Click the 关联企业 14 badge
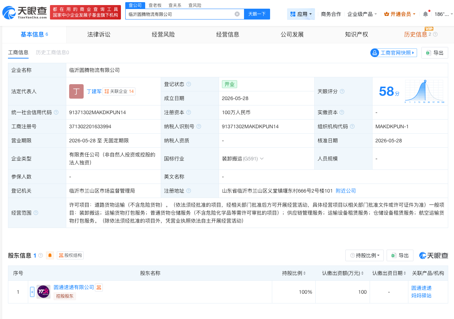The height and width of the screenshot is (319, 454). [x=119, y=91]
